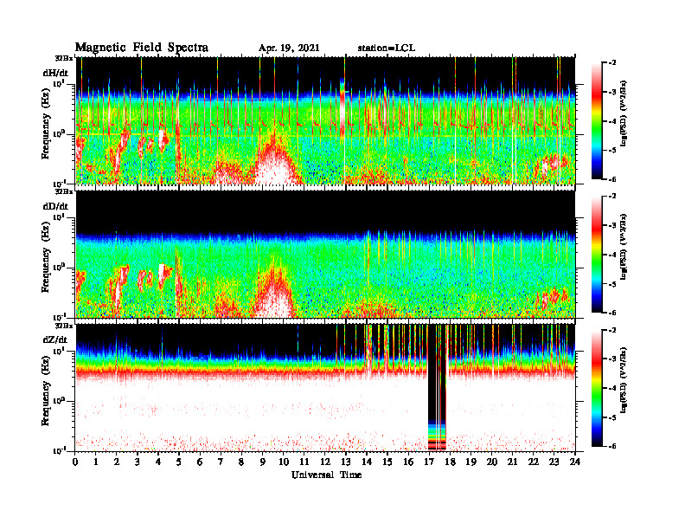Click the "-3" value on dZ/dt color bar
685x530 pixels.
[x=611, y=359]
